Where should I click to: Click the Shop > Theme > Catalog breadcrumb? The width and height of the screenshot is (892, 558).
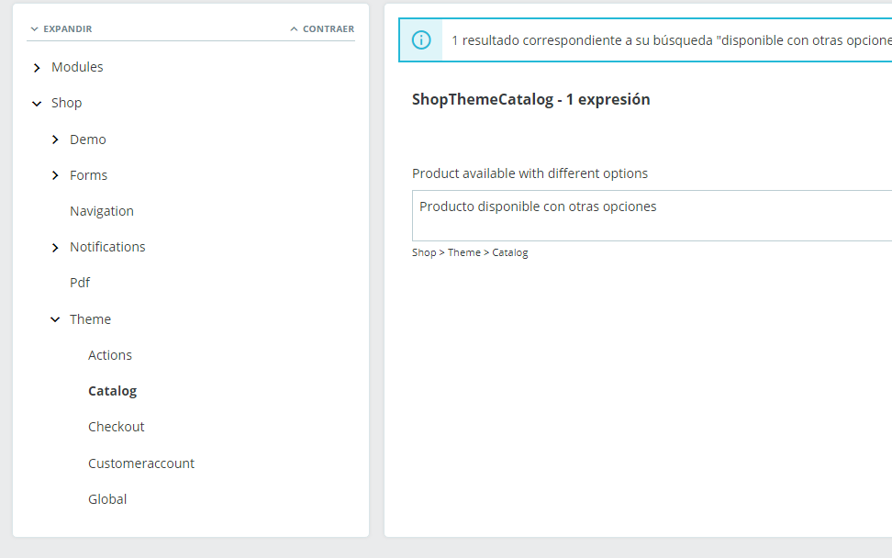pos(470,252)
